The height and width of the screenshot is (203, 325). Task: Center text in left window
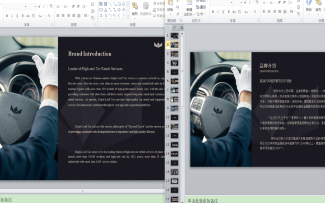point(63,15)
